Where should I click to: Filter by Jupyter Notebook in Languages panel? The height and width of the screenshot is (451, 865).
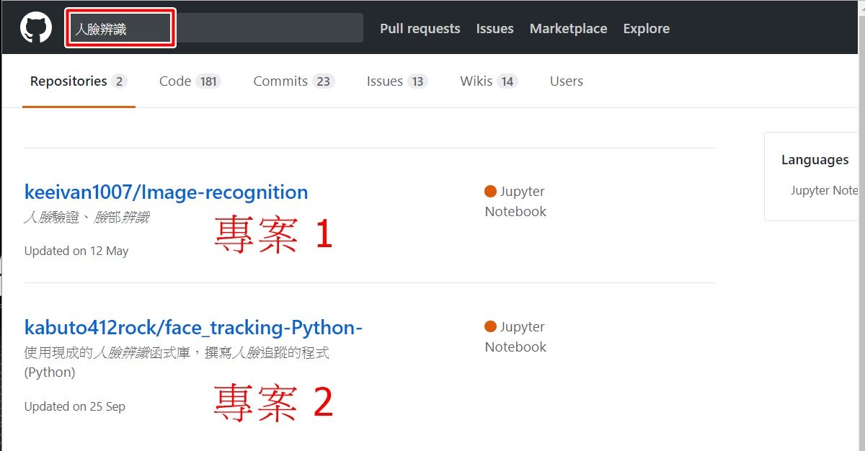pyautogui.click(x=824, y=191)
